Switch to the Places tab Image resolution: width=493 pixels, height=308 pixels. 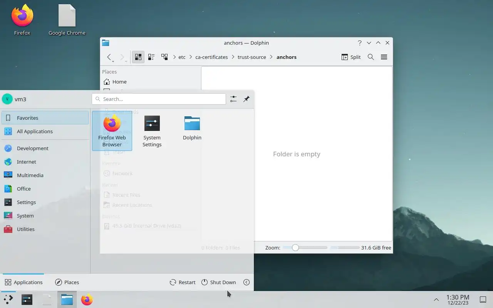tap(67, 282)
